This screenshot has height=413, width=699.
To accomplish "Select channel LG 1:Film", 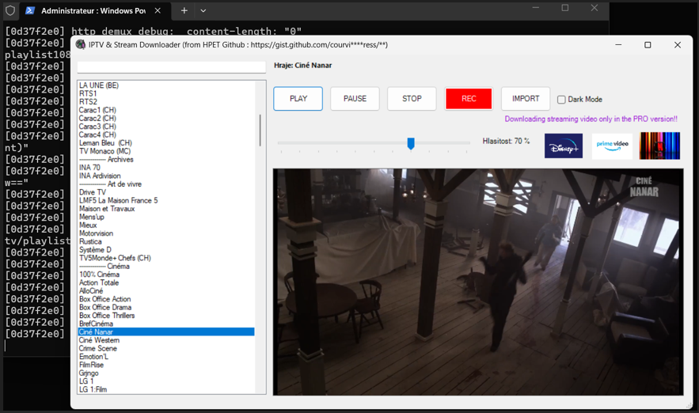I will pos(167,389).
